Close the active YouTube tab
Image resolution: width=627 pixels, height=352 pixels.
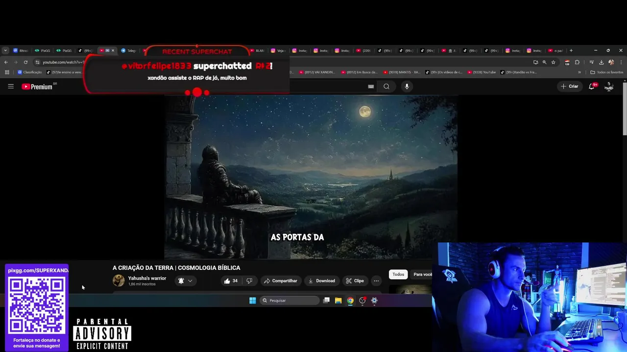(x=113, y=50)
